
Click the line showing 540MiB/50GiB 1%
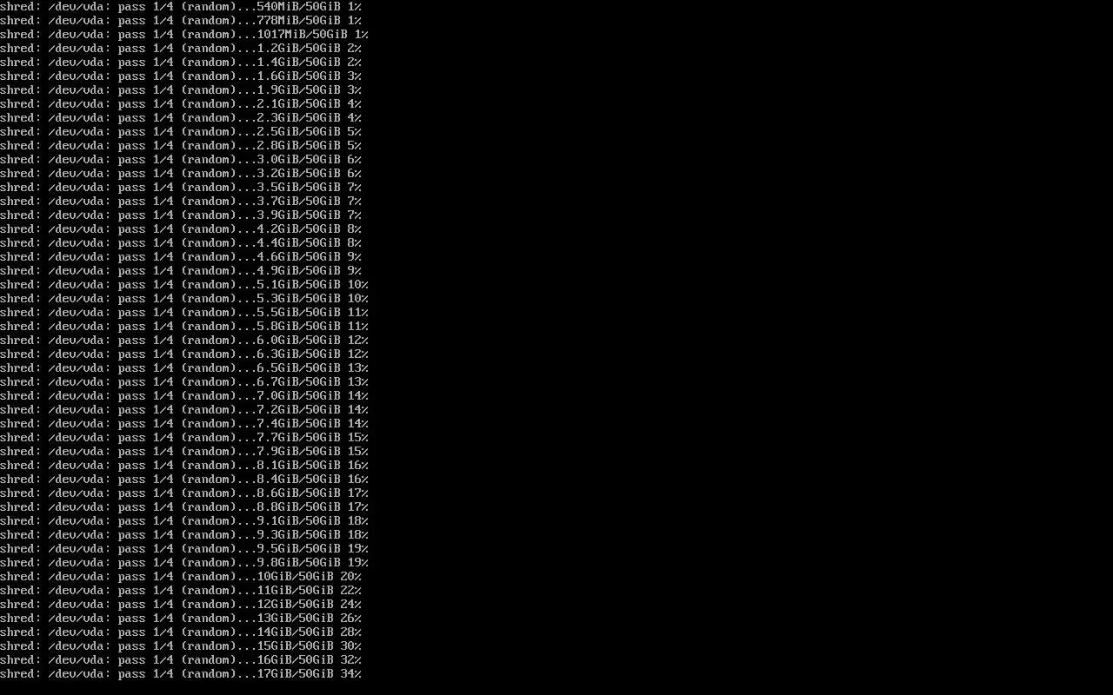(181, 6)
